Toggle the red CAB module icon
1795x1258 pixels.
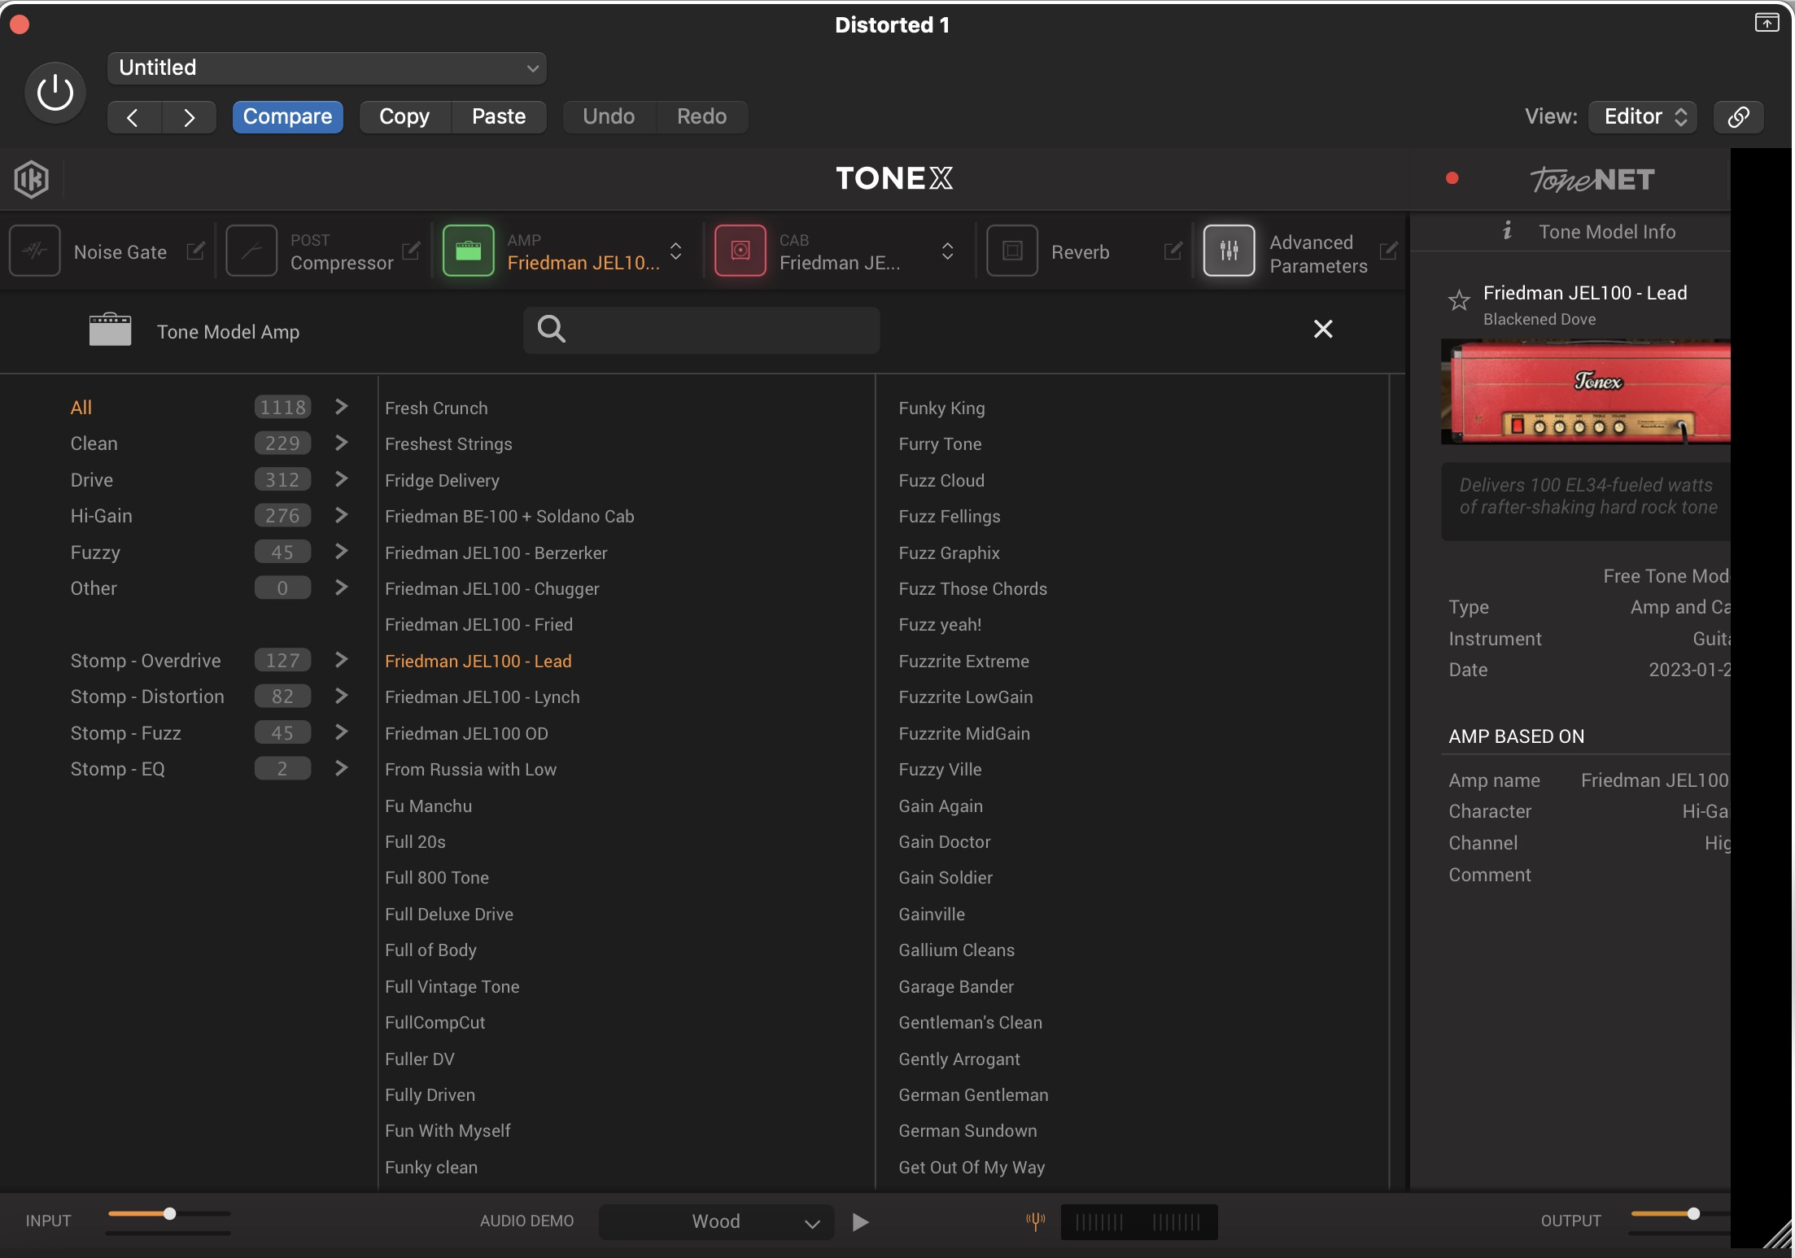(740, 251)
